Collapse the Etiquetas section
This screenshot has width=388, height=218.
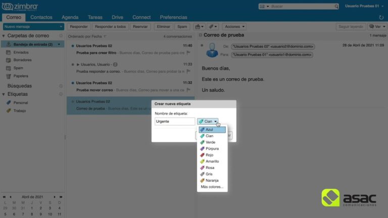click(4, 94)
